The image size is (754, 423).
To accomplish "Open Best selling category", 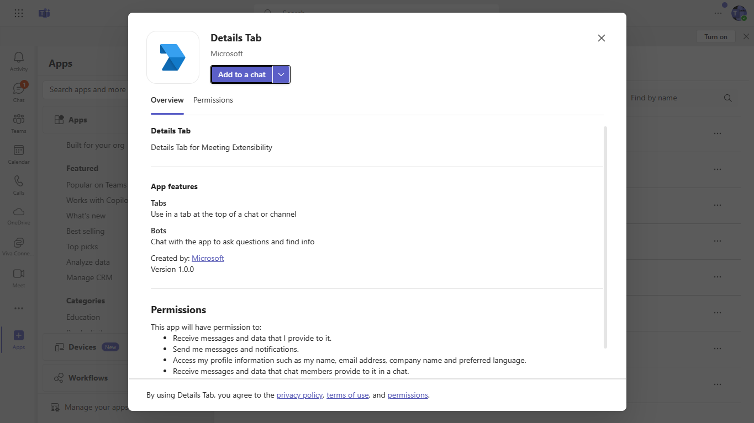I will [86, 231].
